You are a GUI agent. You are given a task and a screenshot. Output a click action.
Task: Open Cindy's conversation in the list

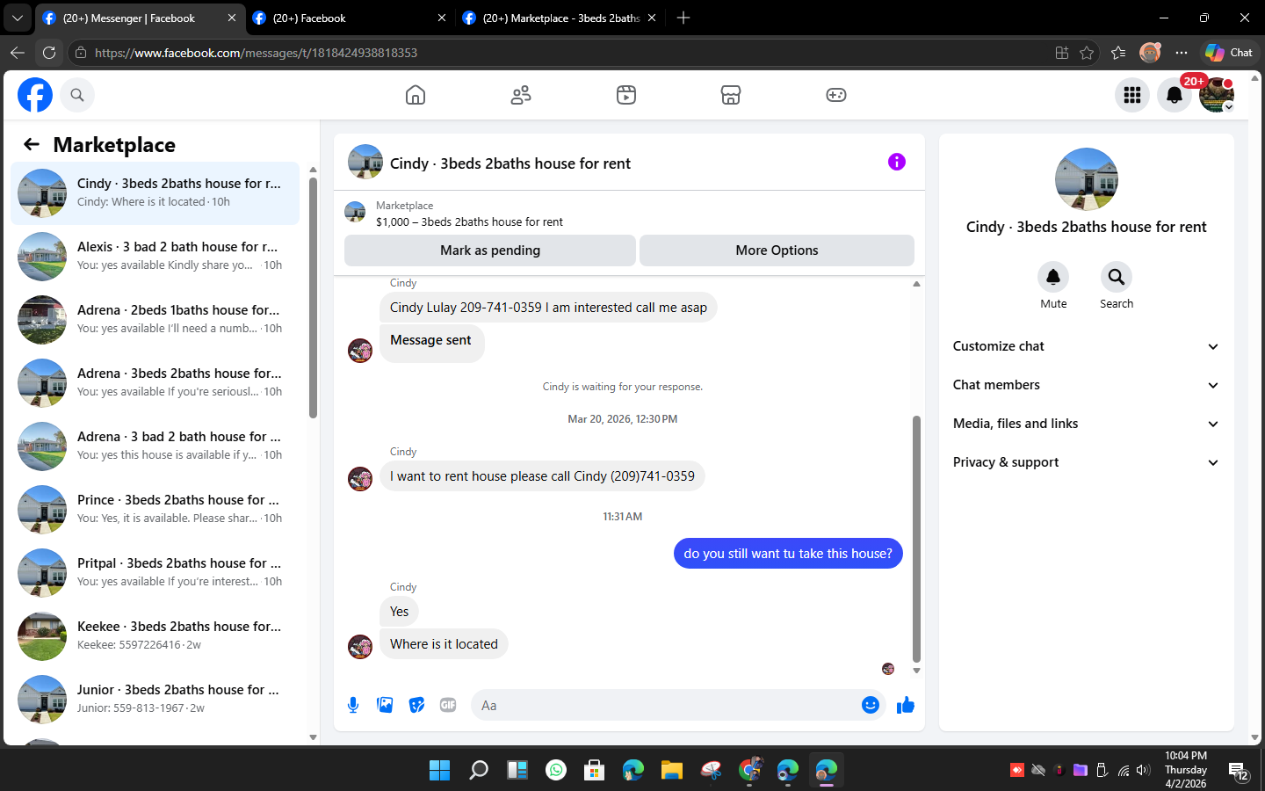point(155,193)
